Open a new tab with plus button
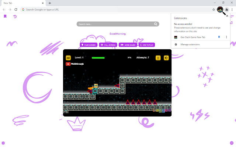Viewport: 236px width, 147px height. tap(50, 3)
